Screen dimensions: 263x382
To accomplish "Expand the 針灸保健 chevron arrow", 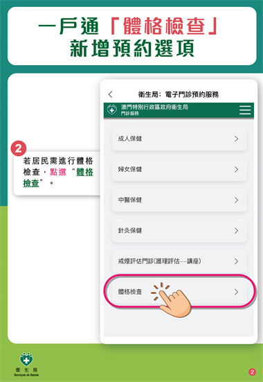I will tap(236, 231).
